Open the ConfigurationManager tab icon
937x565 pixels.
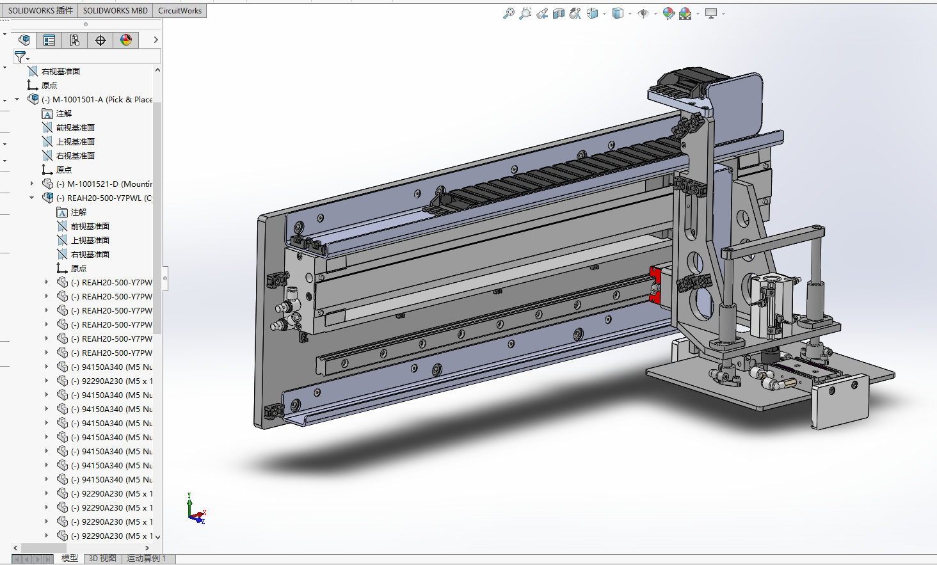pos(75,40)
